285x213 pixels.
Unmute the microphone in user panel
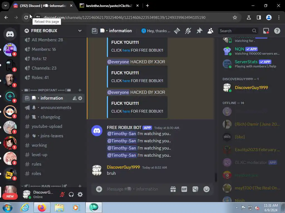tap(62, 194)
